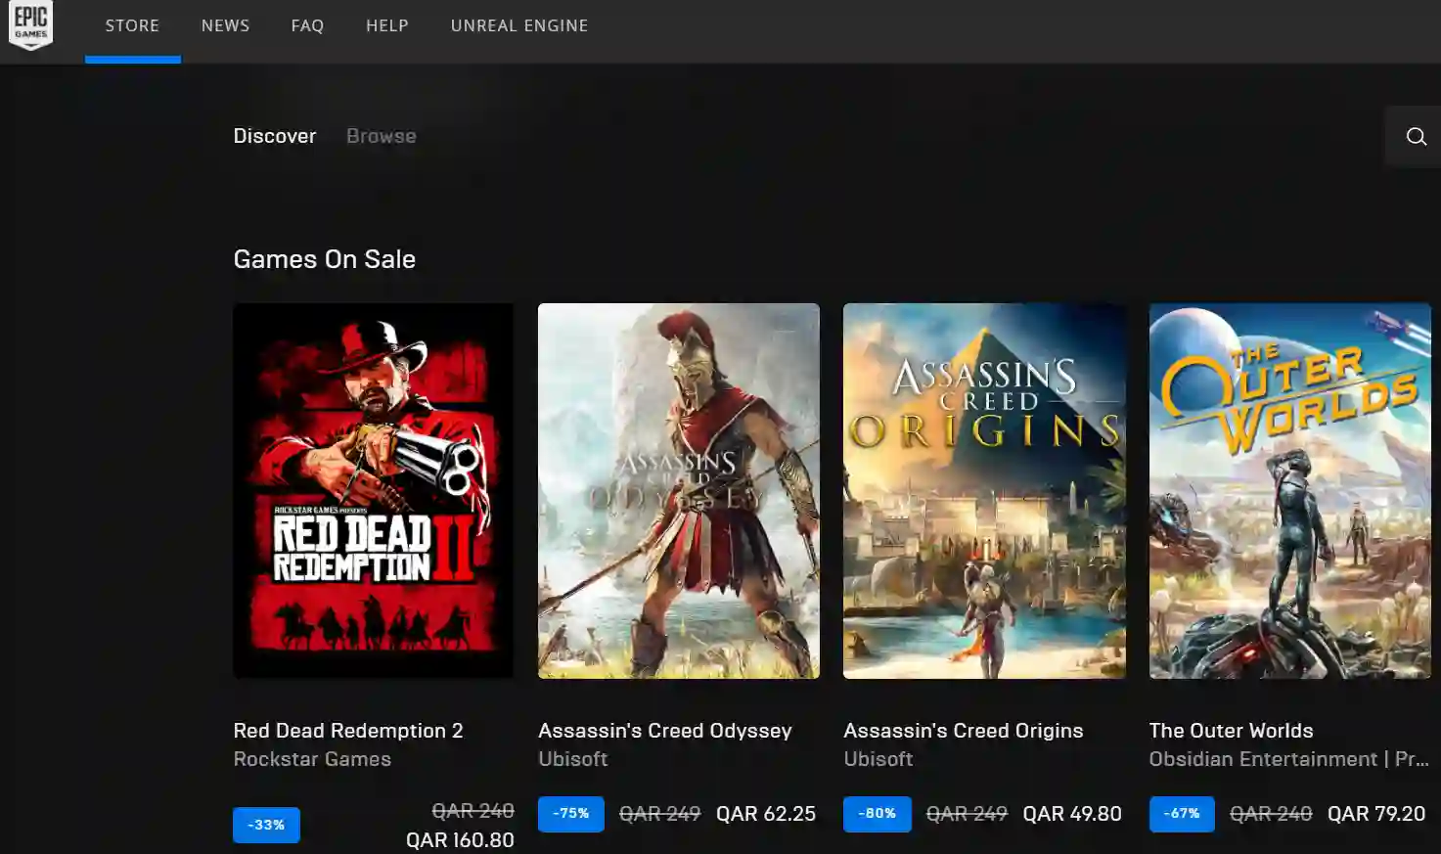
Task: Click the -80% discount badge
Action: click(x=878, y=814)
